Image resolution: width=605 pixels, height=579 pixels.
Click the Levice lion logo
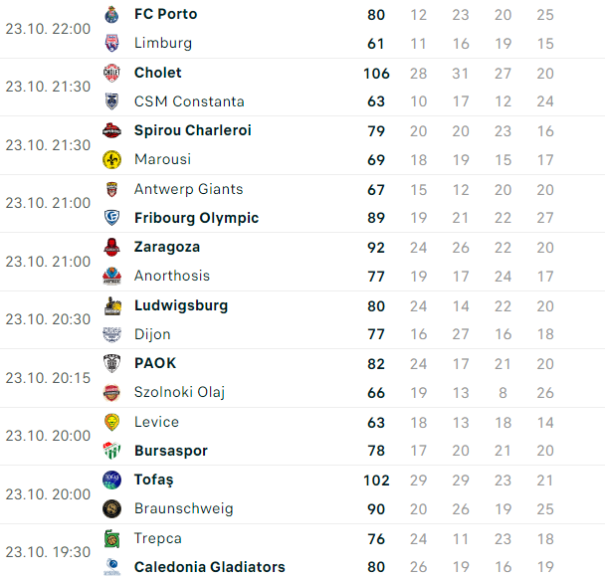(x=111, y=422)
